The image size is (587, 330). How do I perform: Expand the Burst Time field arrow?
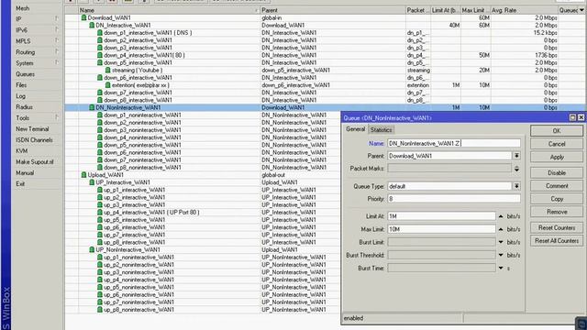(x=501, y=268)
